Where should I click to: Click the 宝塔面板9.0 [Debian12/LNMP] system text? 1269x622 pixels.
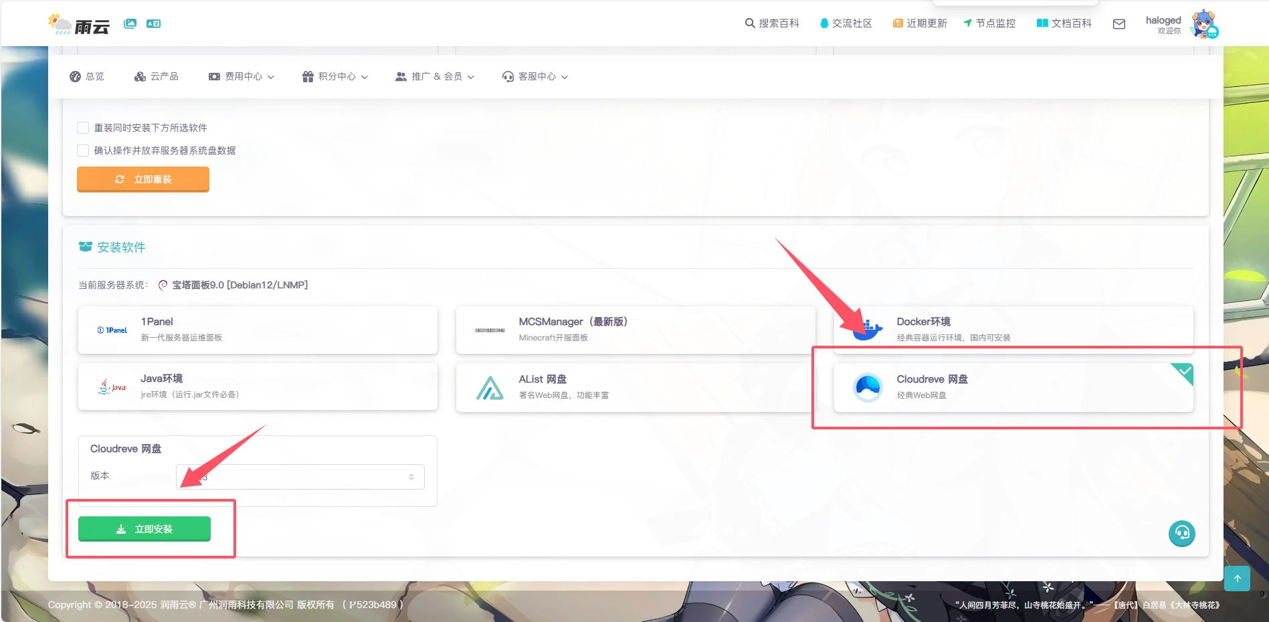(x=240, y=285)
